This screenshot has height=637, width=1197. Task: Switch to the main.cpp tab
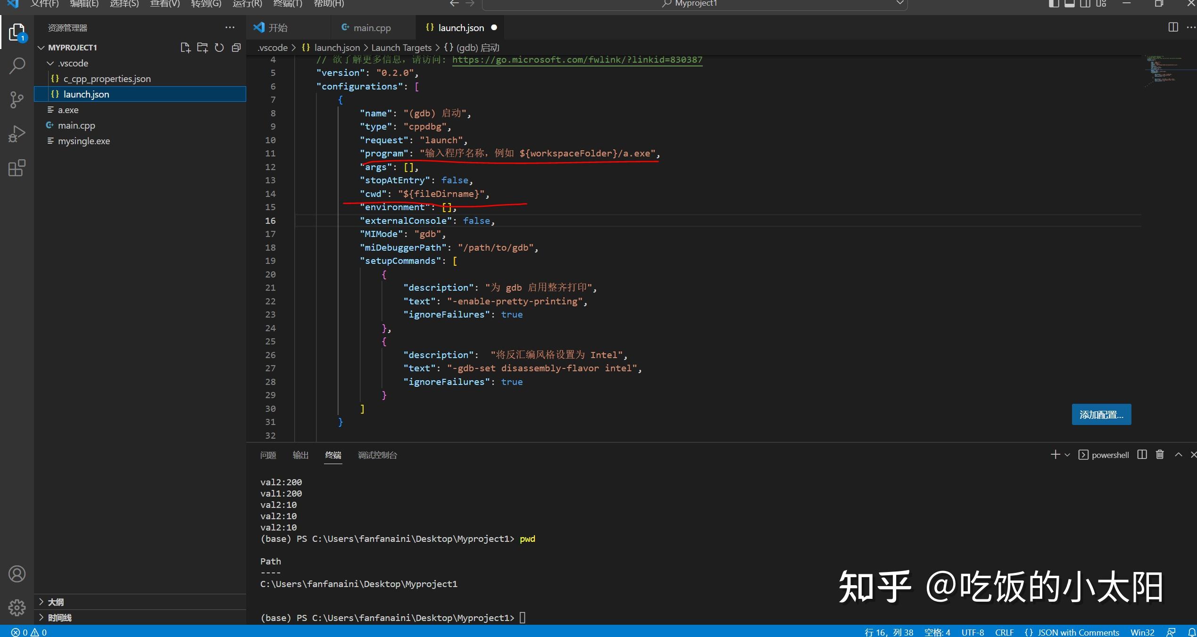tap(372, 27)
